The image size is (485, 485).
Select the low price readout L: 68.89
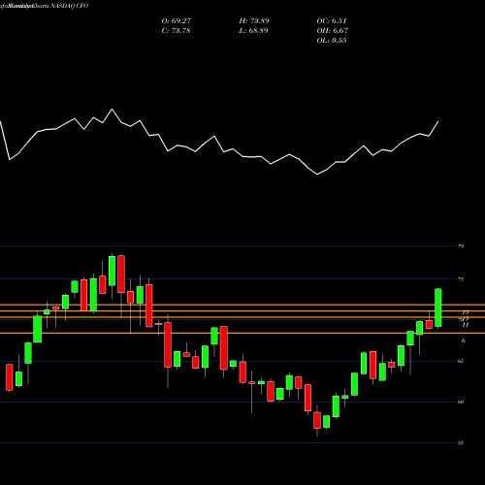point(253,31)
